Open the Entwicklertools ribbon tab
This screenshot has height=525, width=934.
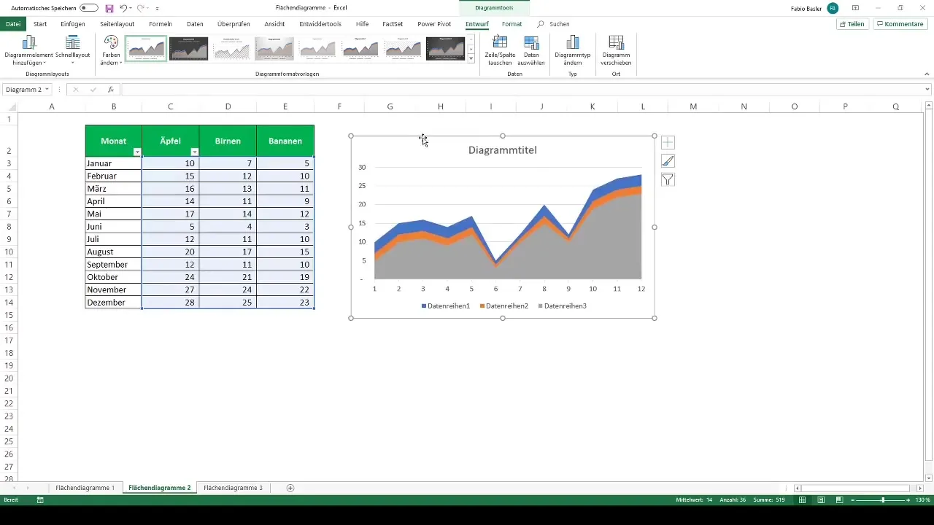(x=320, y=24)
